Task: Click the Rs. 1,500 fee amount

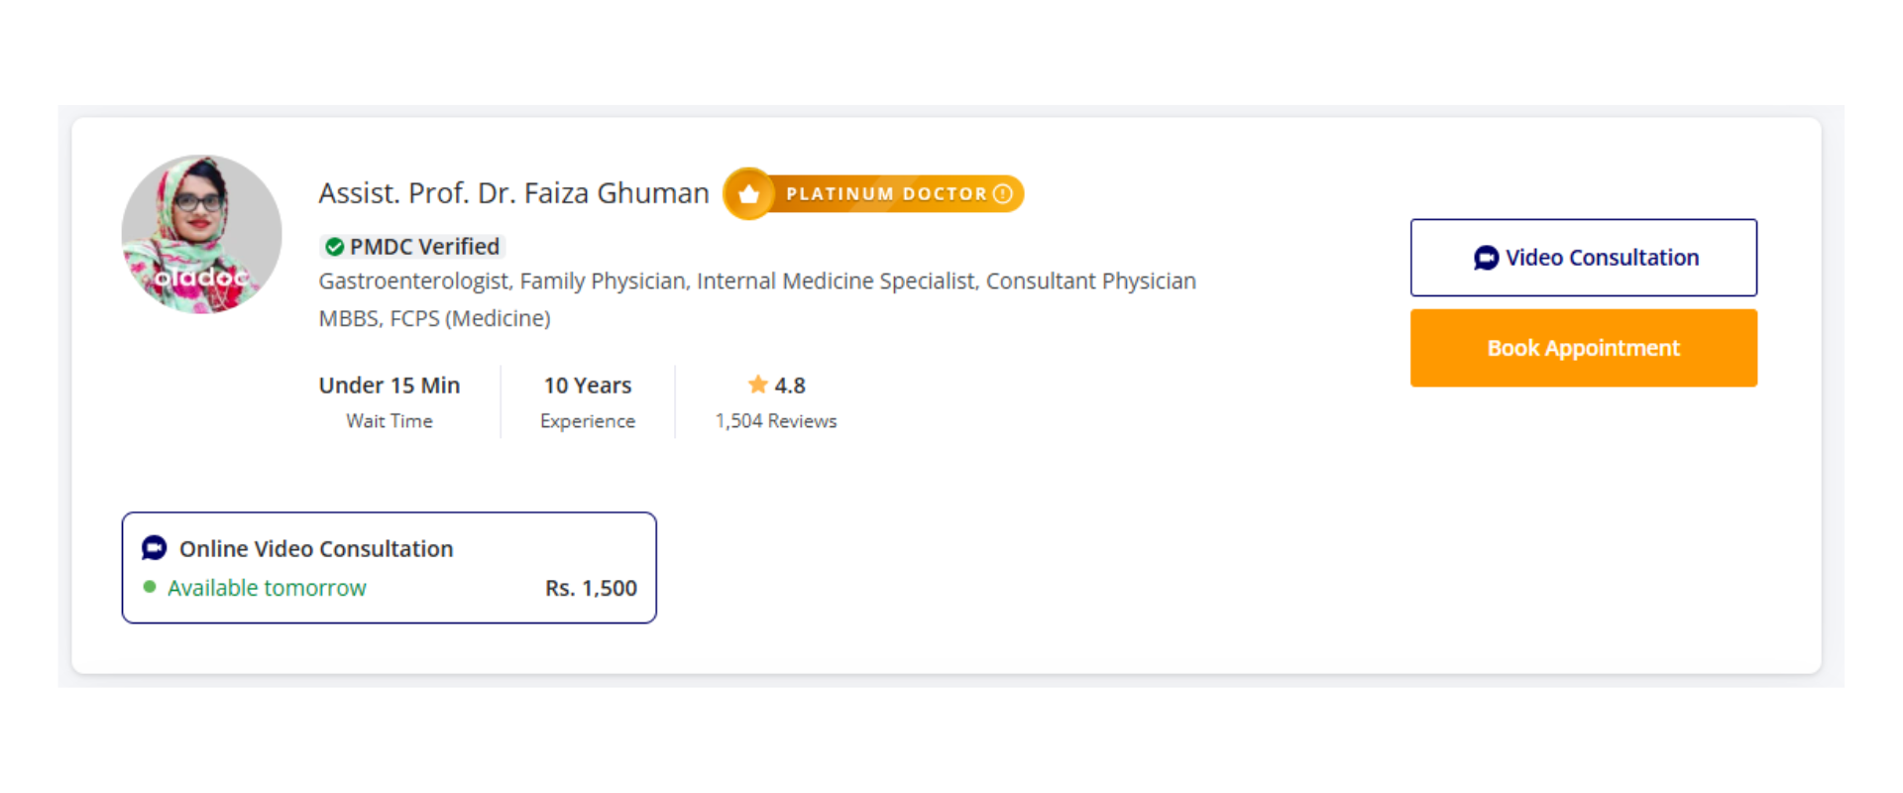Action: (591, 588)
